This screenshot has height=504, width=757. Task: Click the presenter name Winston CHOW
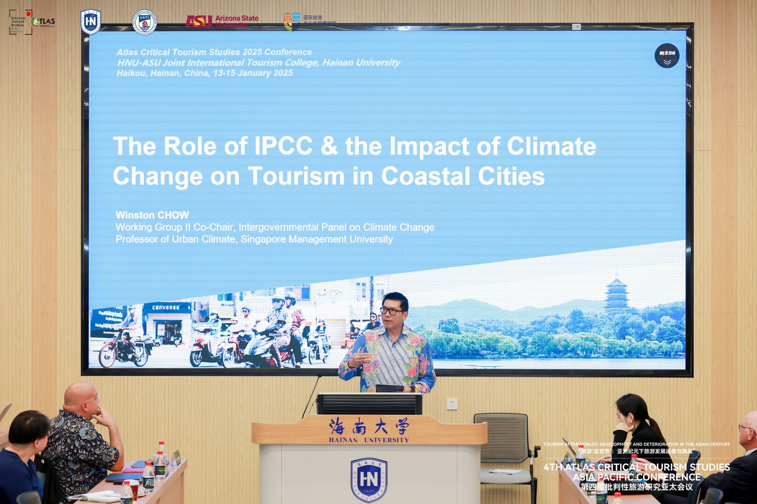tap(152, 215)
